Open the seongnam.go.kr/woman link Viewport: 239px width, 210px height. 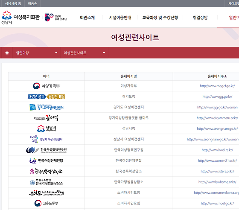[213, 139]
